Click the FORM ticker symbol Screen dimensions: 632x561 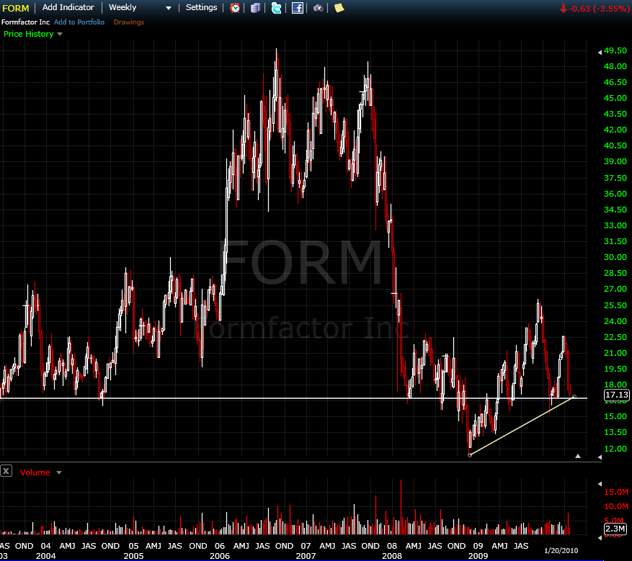(16, 8)
